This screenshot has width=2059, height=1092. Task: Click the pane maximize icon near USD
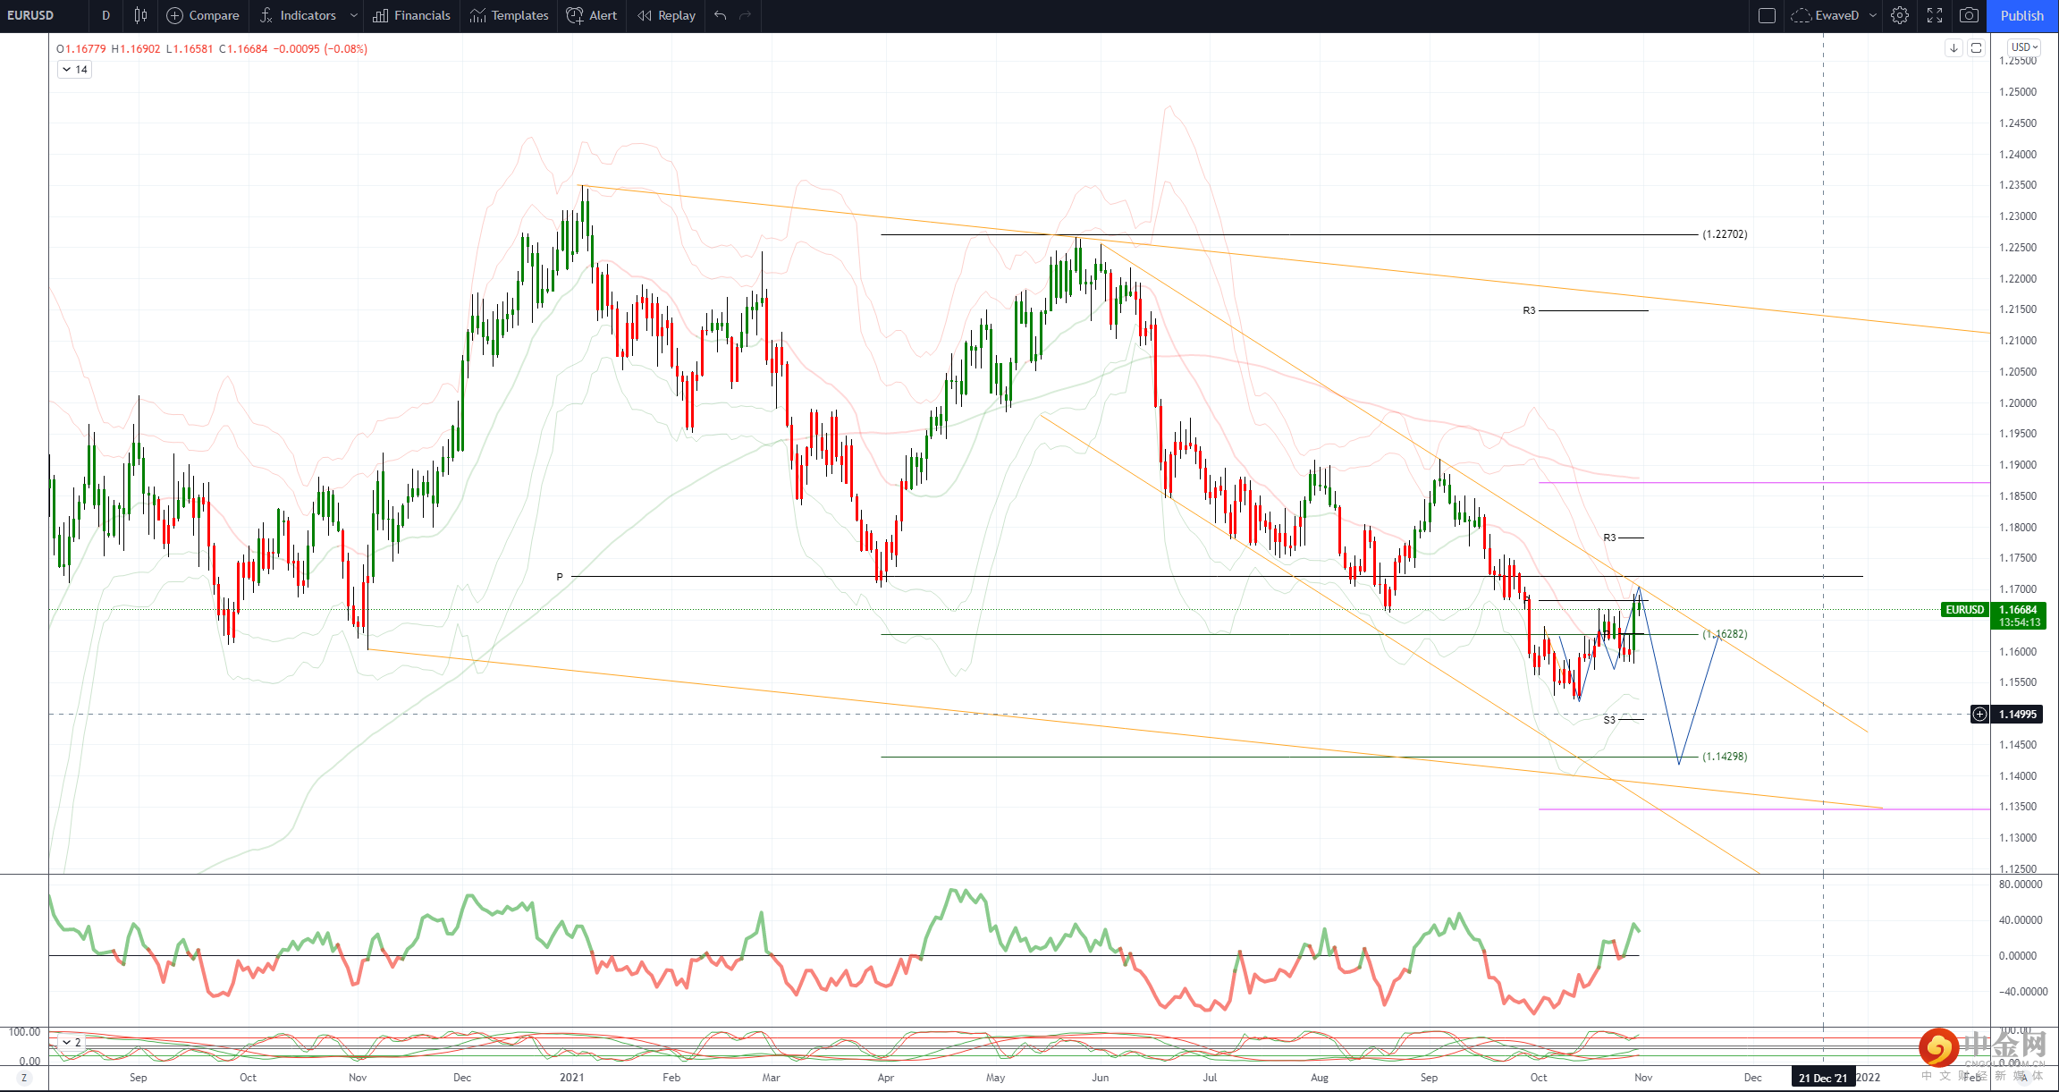[1977, 47]
